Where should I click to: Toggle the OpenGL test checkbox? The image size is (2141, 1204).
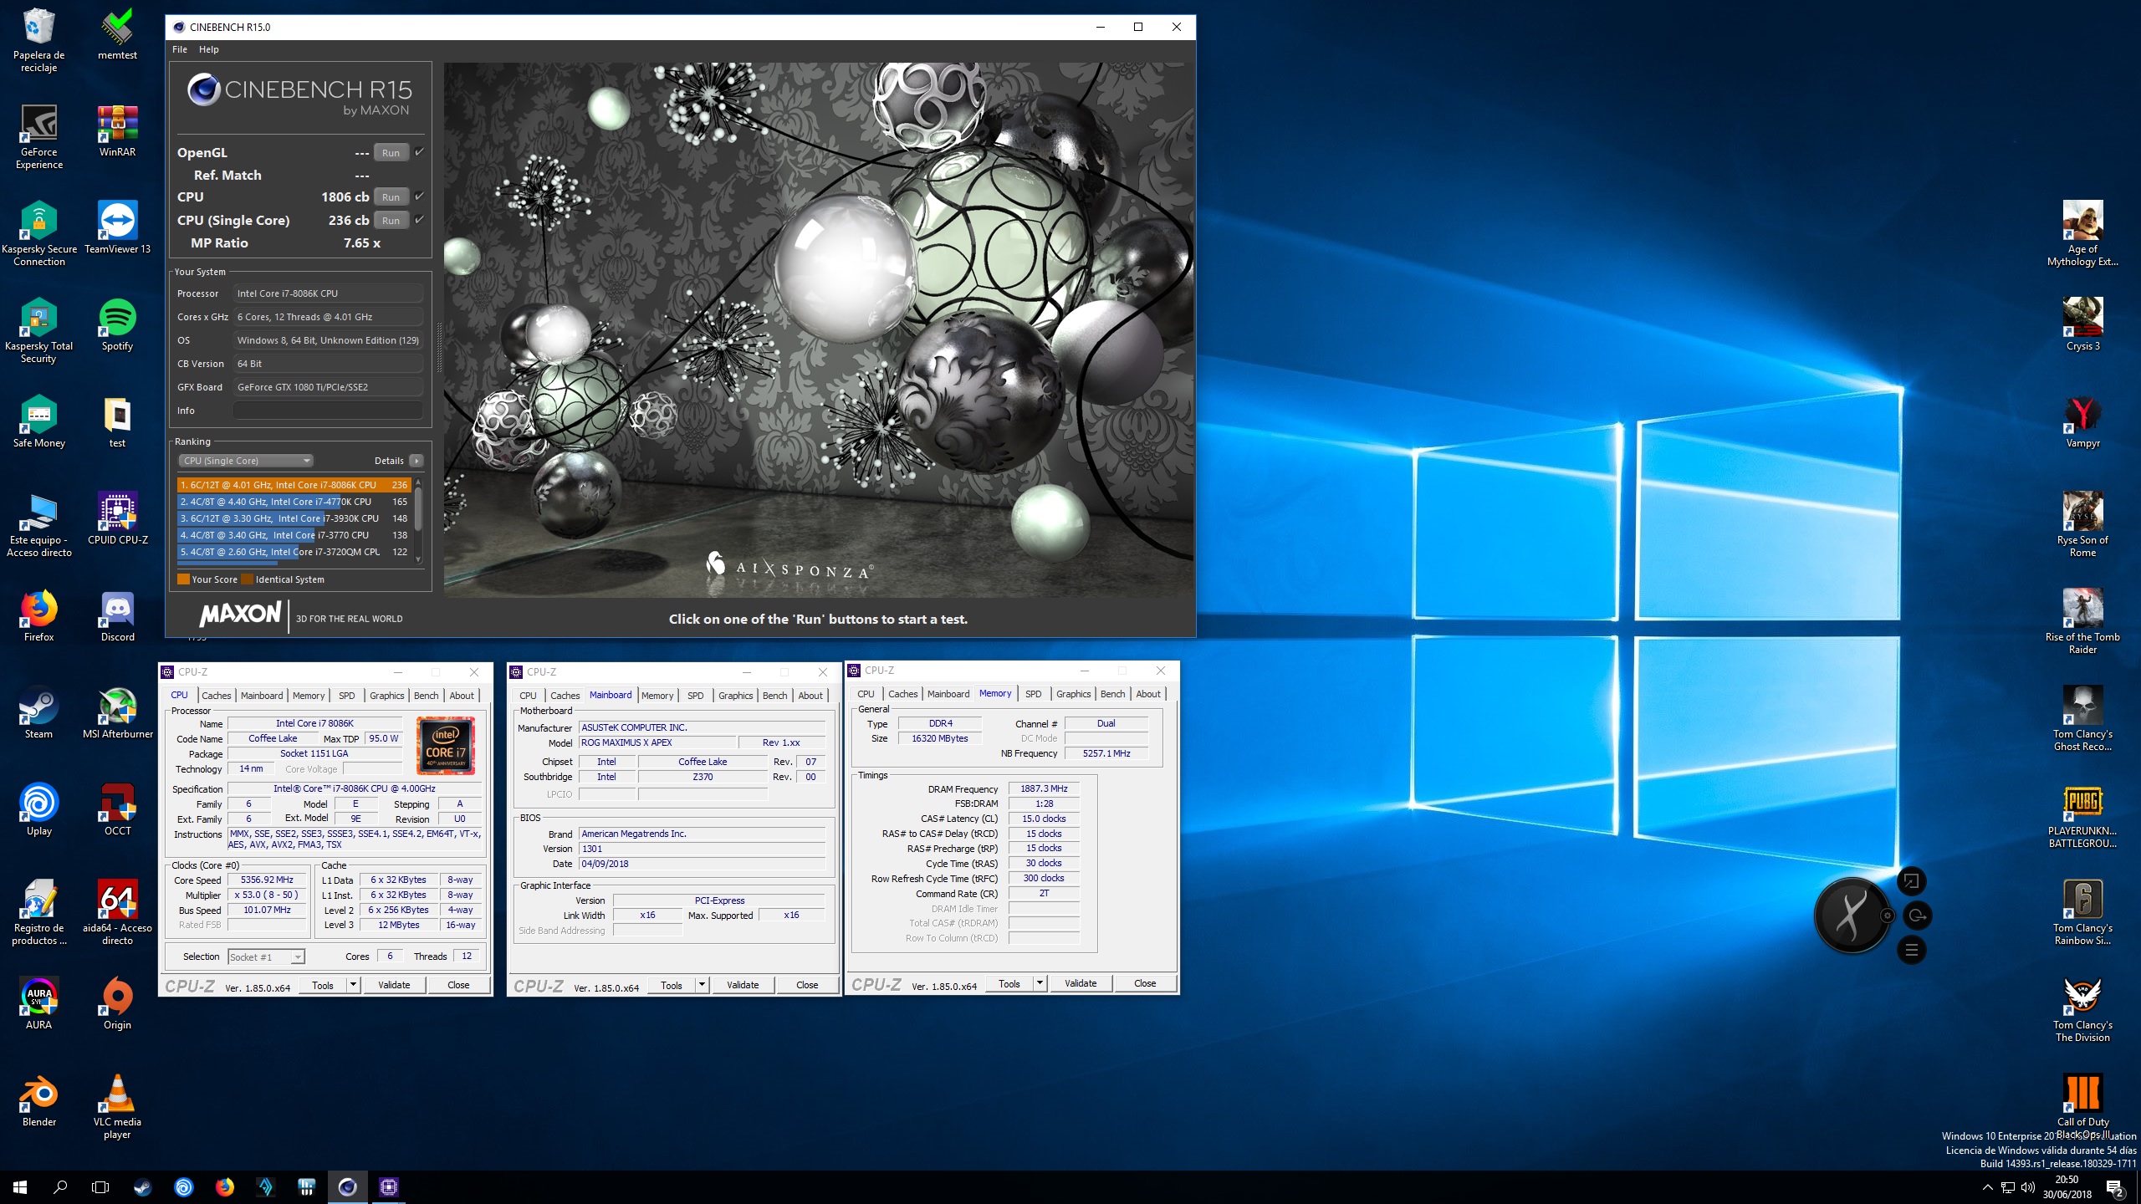(419, 152)
